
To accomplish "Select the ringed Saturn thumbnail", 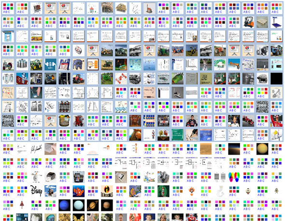I will 93,205.
